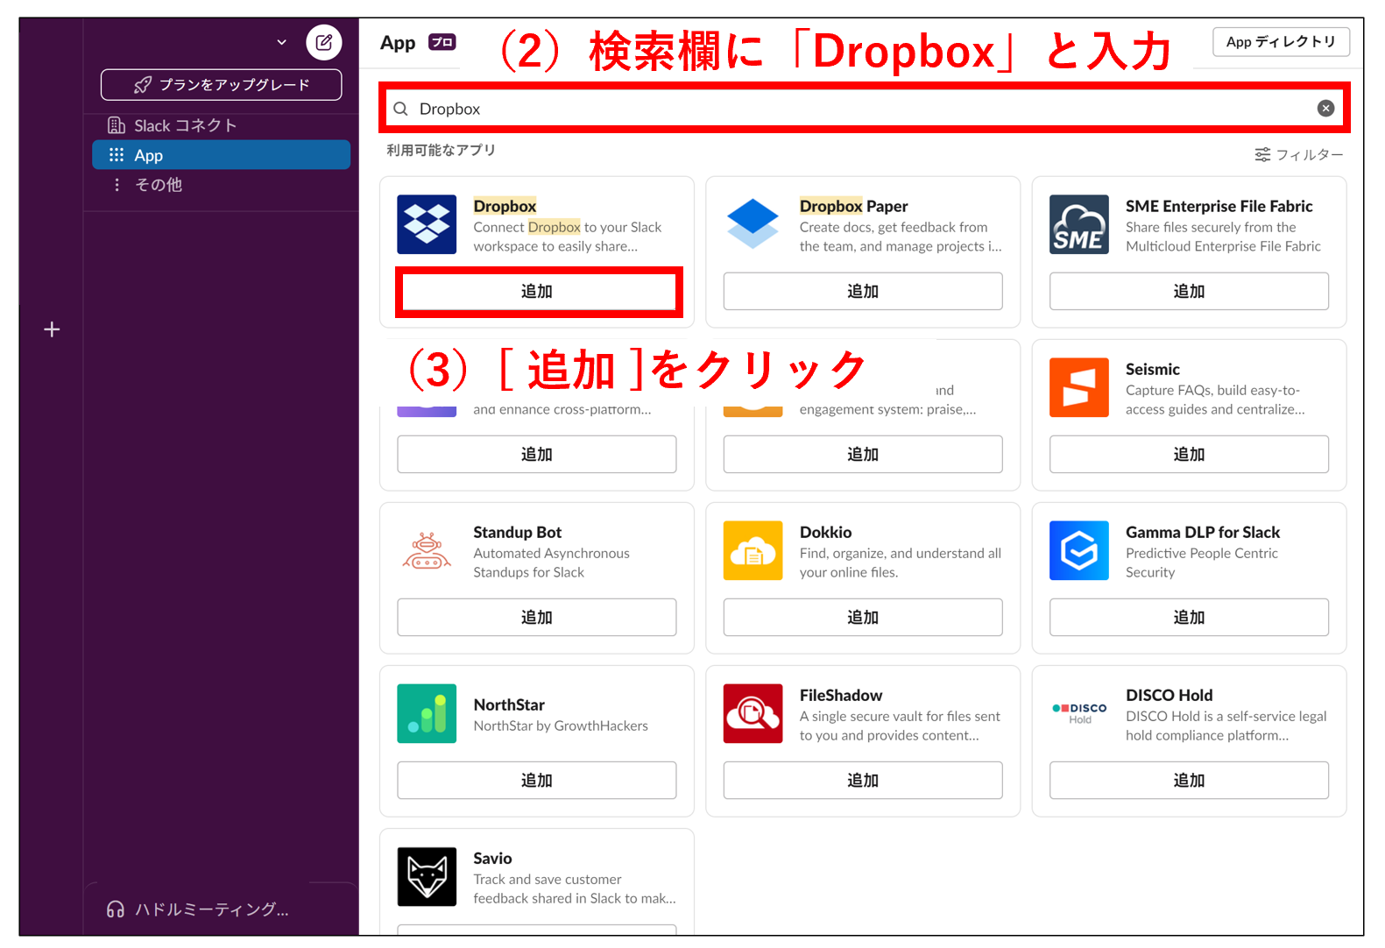Click the FileShadow app logo

pos(753,713)
